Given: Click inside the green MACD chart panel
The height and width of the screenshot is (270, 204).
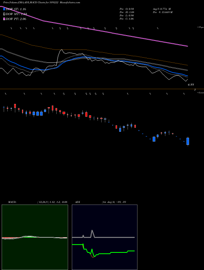Looking at the screenshot, I should tap(35, 237).
